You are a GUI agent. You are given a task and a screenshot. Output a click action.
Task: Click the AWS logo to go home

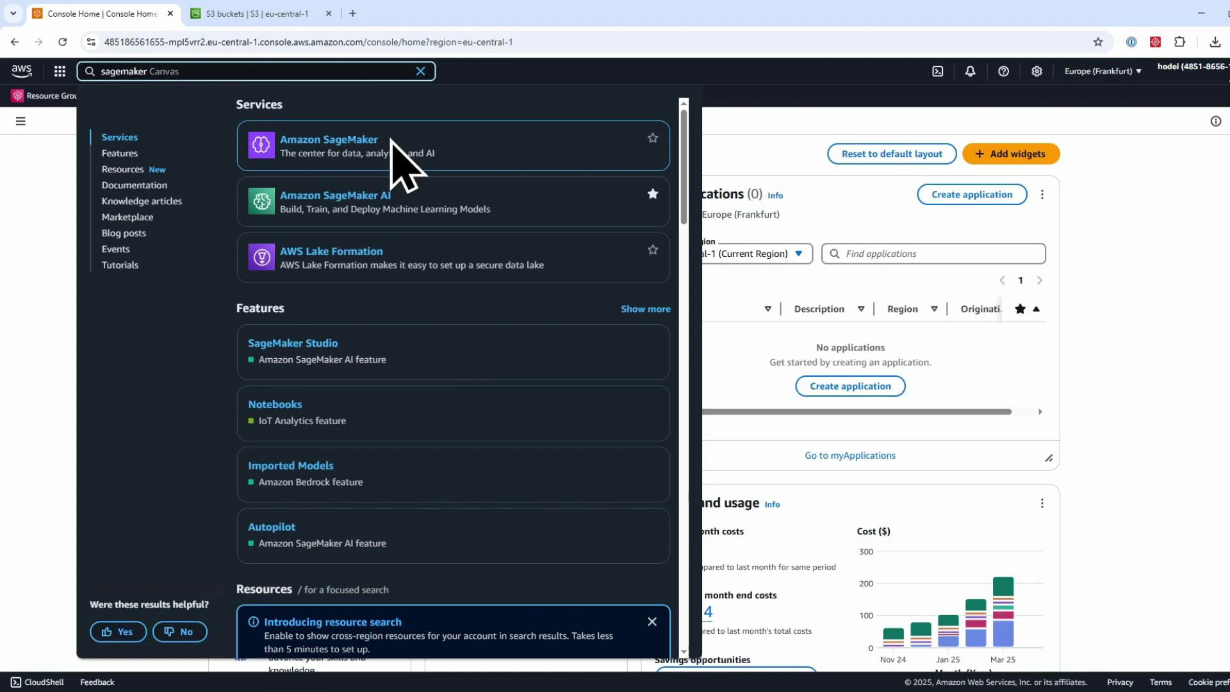[x=21, y=71]
